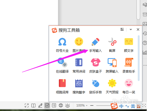Close the 搜狗工具箱 panel
147x111 pixels.
coord(138,29)
